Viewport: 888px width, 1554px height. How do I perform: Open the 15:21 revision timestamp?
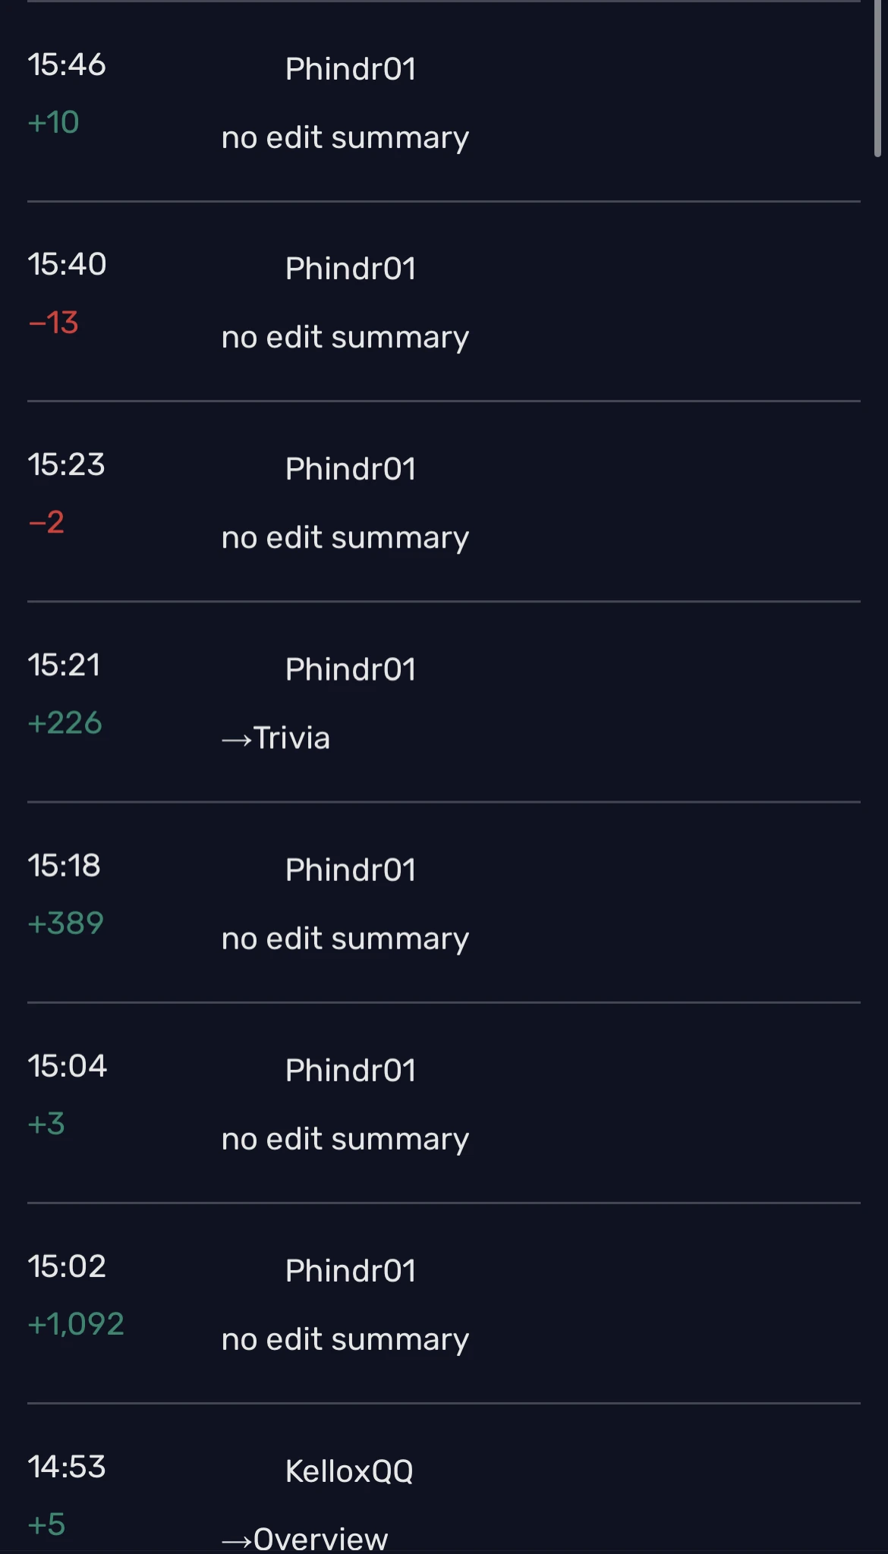point(64,665)
